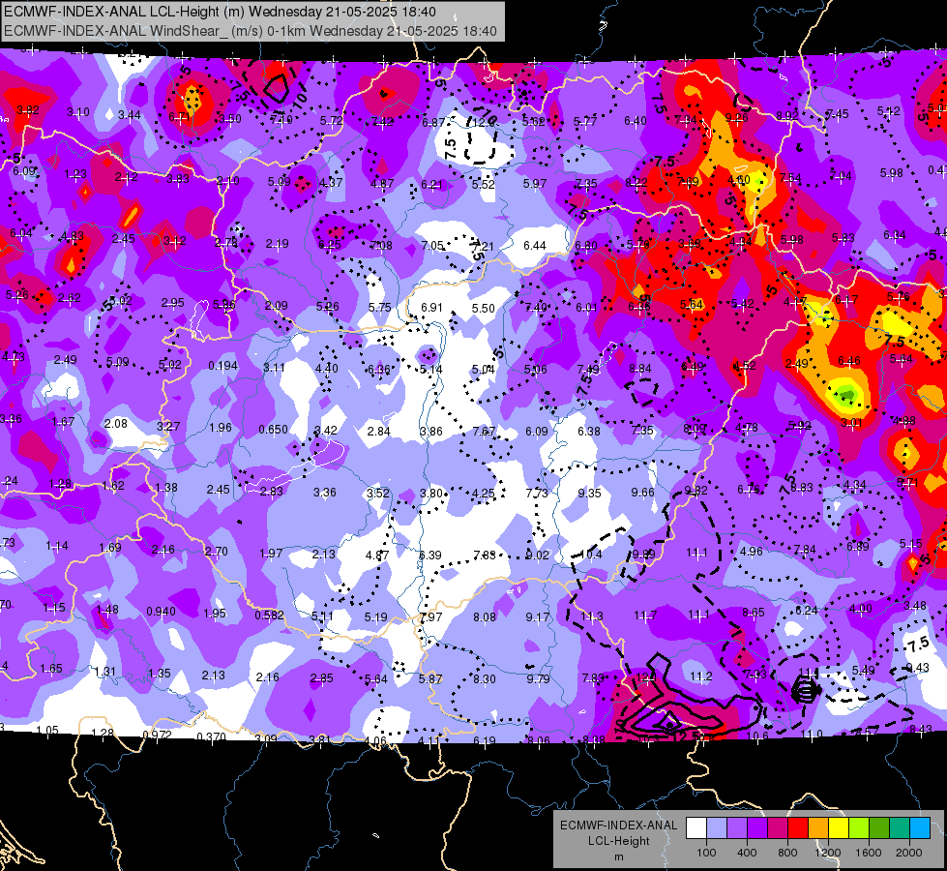
Task: Click the legend tick label '2000'
Action: [908, 853]
